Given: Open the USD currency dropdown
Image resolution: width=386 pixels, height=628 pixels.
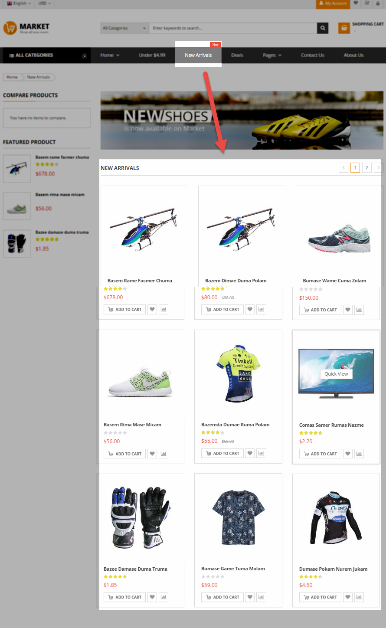Looking at the screenshot, I should pyautogui.click(x=45, y=3).
